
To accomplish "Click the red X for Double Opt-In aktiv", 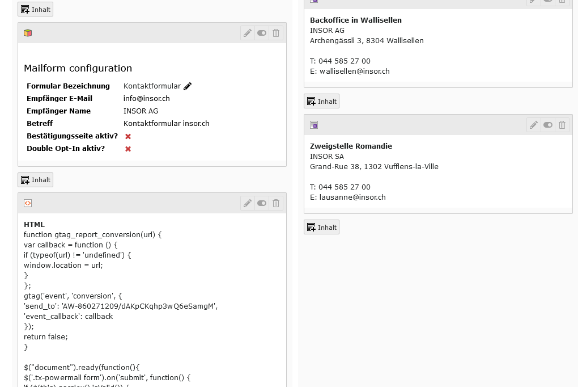I will tap(128, 149).
